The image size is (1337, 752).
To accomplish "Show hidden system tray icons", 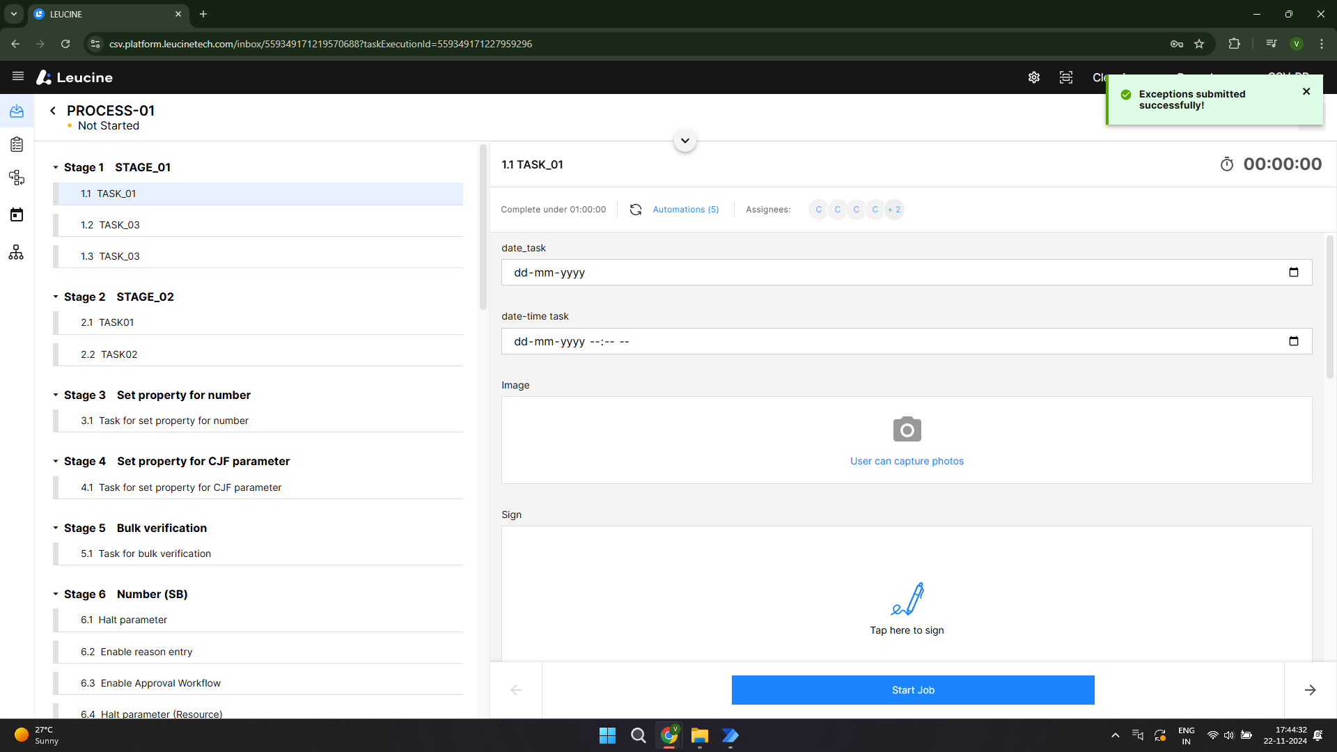I will [x=1116, y=735].
